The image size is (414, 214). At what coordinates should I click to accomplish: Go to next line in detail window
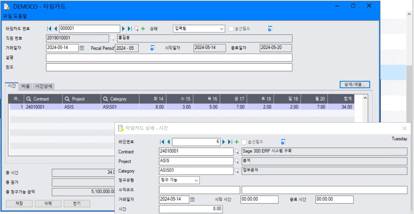[x=224, y=142]
